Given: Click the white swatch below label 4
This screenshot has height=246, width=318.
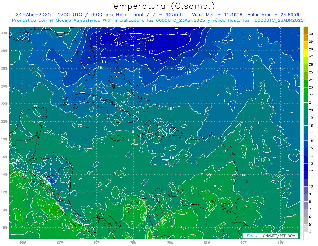Looking at the screenshot, I should tap(306, 236).
